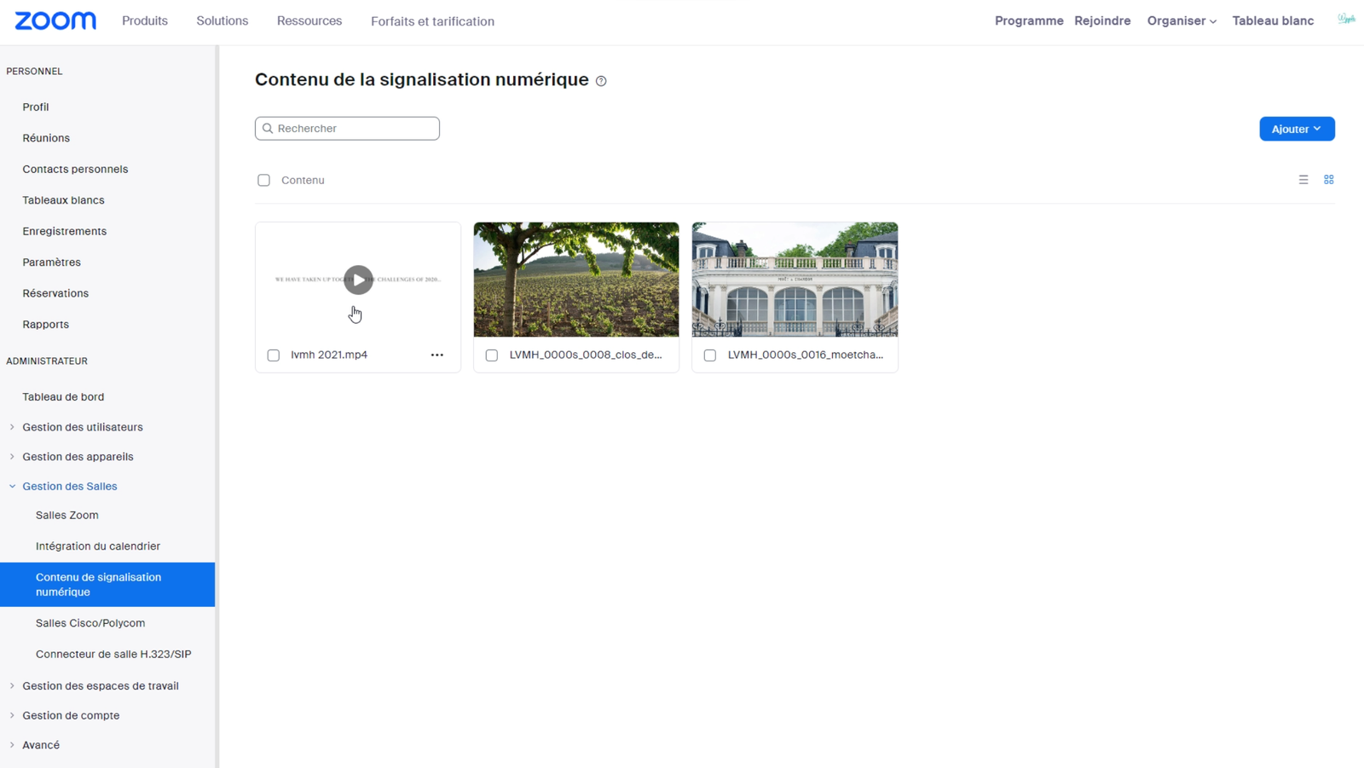
Task: Check the LVMH_0000s_0008_clos_de item checkbox
Action: pyautogui.click(x=492, y=355)
